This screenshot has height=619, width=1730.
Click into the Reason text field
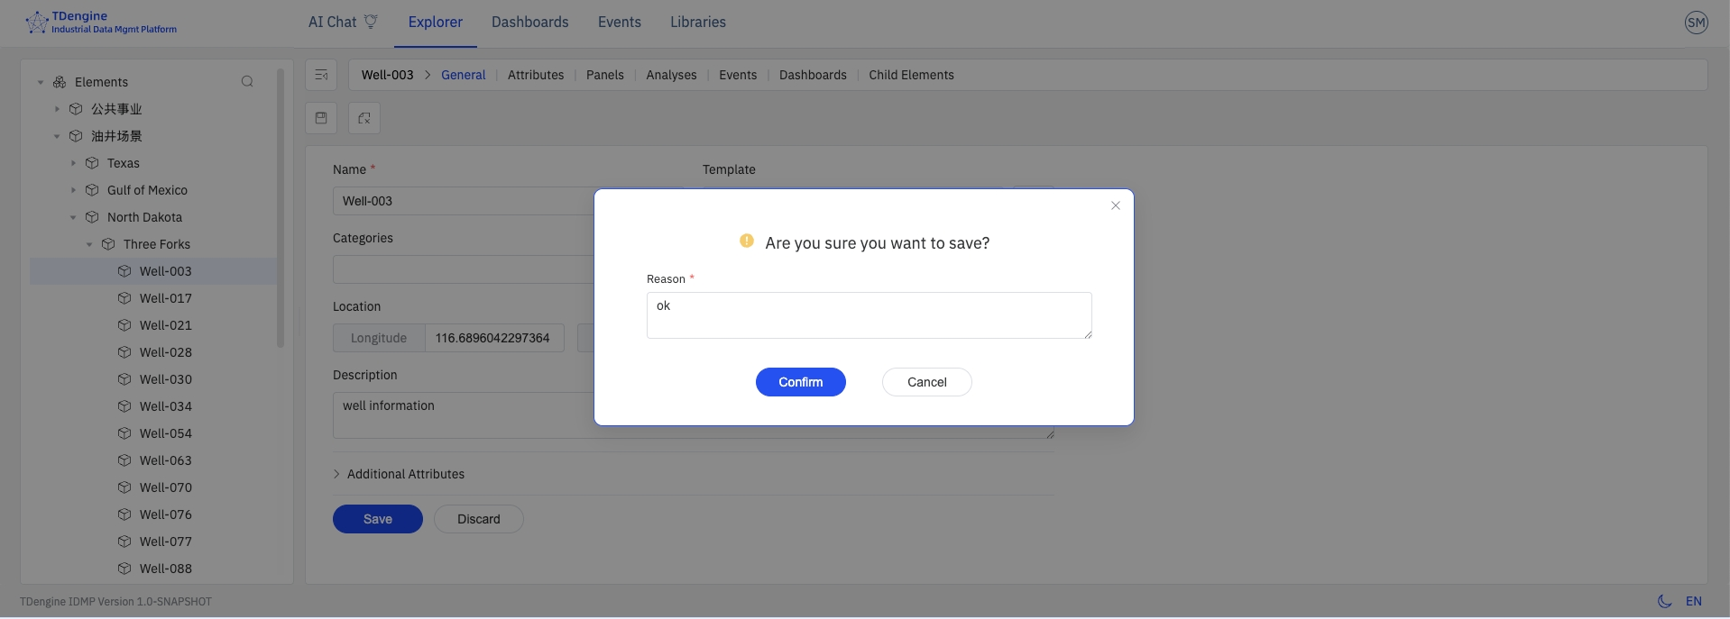tap(869, 315)
